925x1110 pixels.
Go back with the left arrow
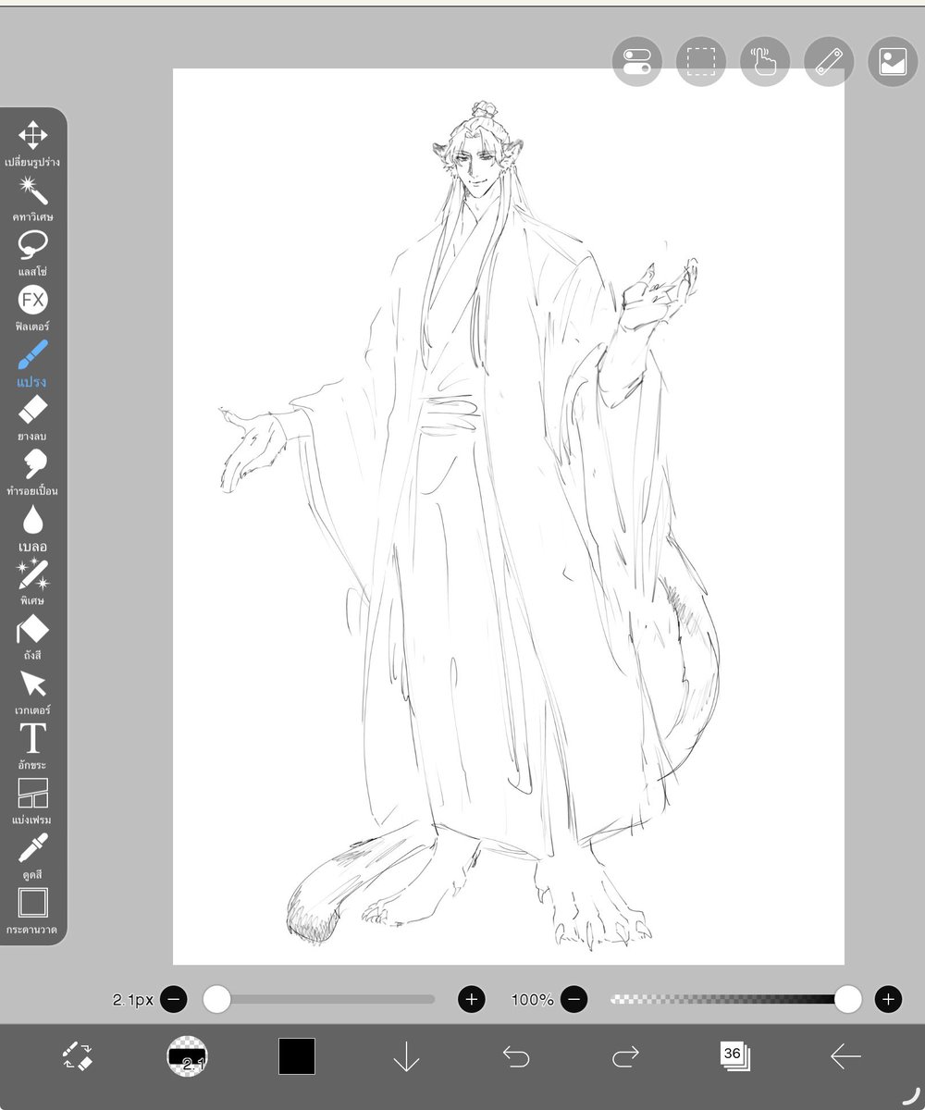[x=845, y=1056]
